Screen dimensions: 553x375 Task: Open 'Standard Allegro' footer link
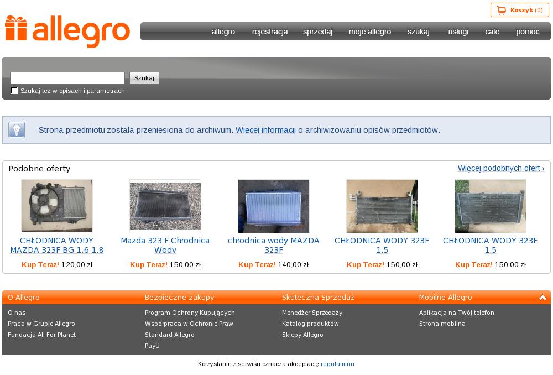170,335
